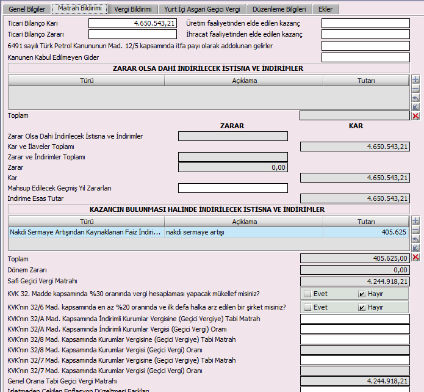Click KVK'nın 32/8 Vergiye Tabi Matrah field
Viewport: 424px width, 392px height.
pyautogui.click(x=355, y=339)
